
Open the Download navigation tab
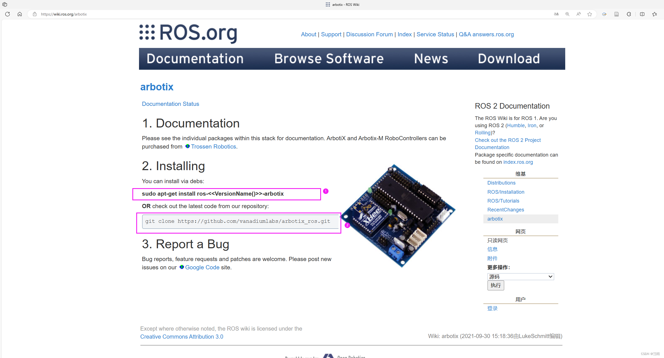tap(509, 59)
